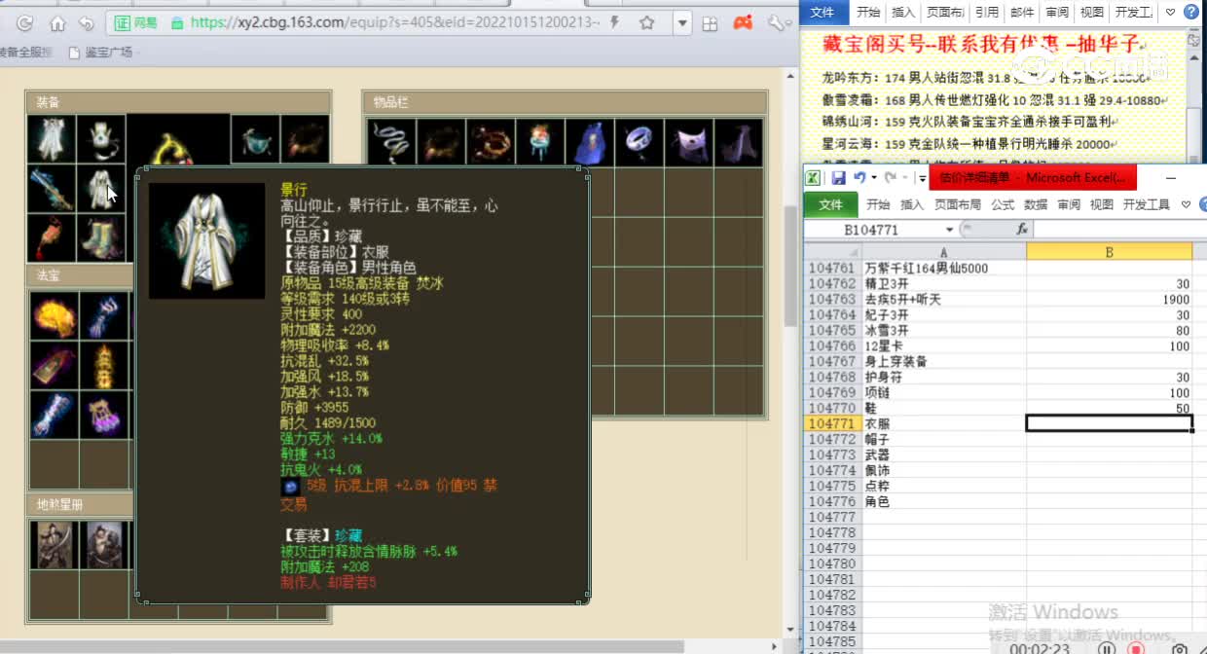Select cell containing 去疾5开+听天

click(944, 299)
